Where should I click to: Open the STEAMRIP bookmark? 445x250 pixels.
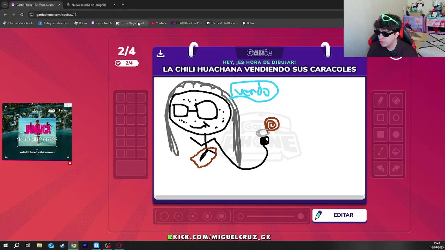click(186, 23)
